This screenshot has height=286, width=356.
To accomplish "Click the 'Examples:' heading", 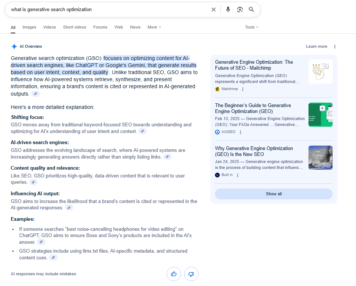I will [23, 219].
